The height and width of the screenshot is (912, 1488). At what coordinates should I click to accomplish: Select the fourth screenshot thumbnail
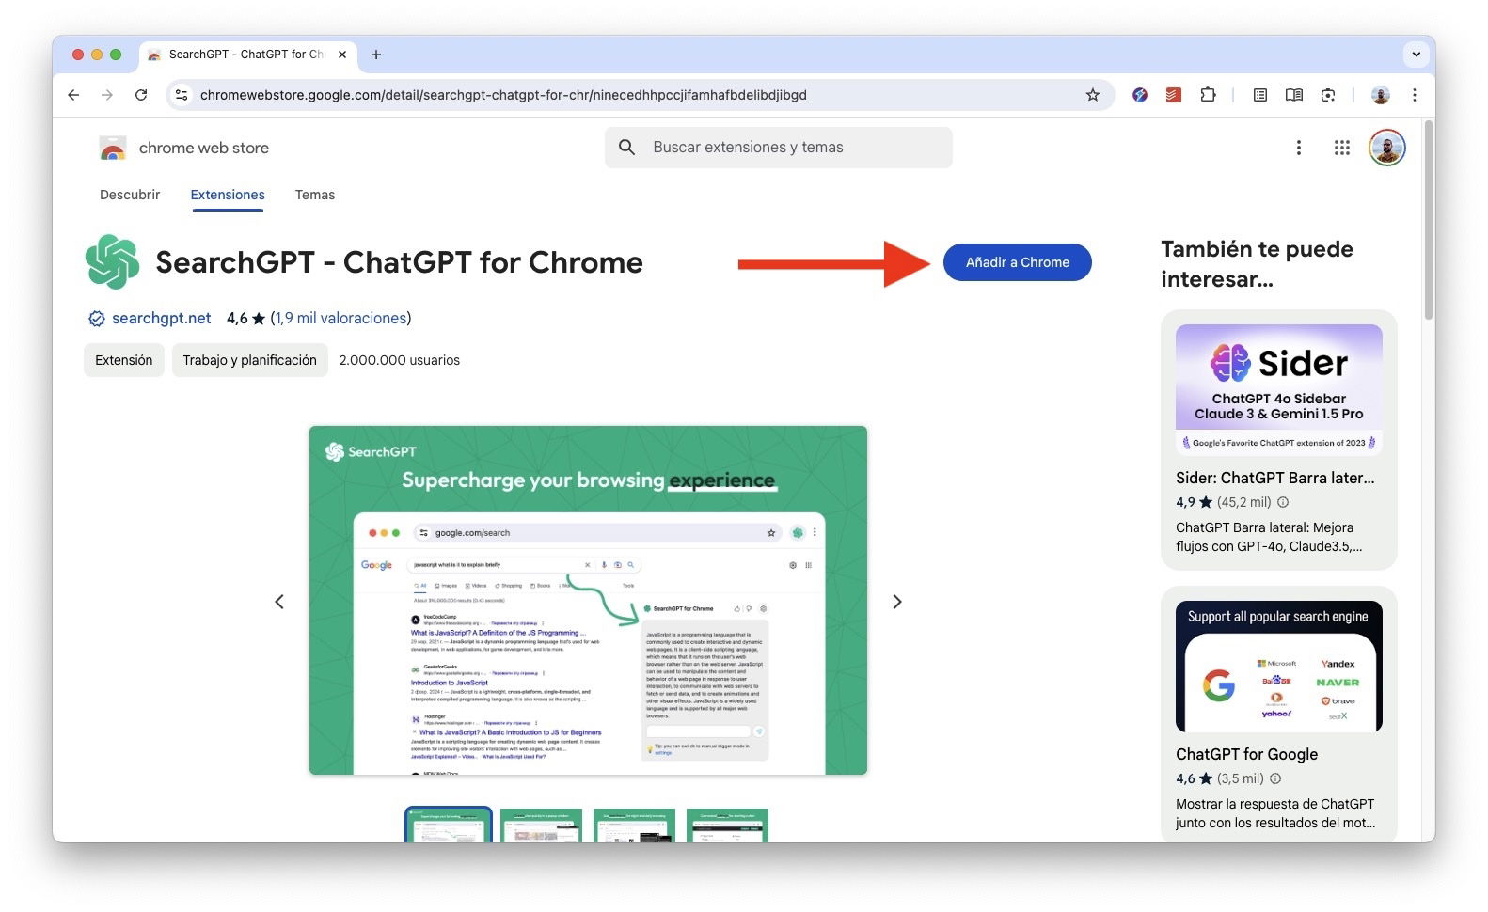(727, 825)
